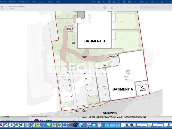Click the zoom in magnifier icon
The width and height of the screenshot is (172, 129).
99,7
